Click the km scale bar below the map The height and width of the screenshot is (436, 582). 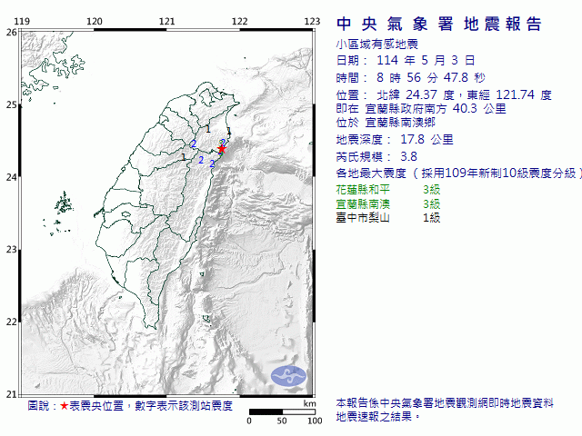click(282, 411)
